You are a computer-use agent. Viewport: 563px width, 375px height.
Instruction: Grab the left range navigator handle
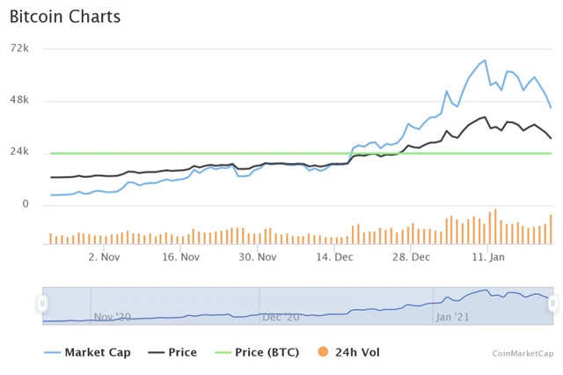42,304
